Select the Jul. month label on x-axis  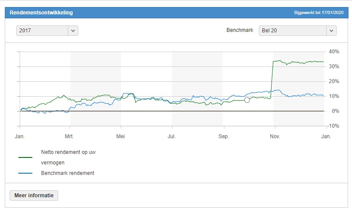coord(172,136)
